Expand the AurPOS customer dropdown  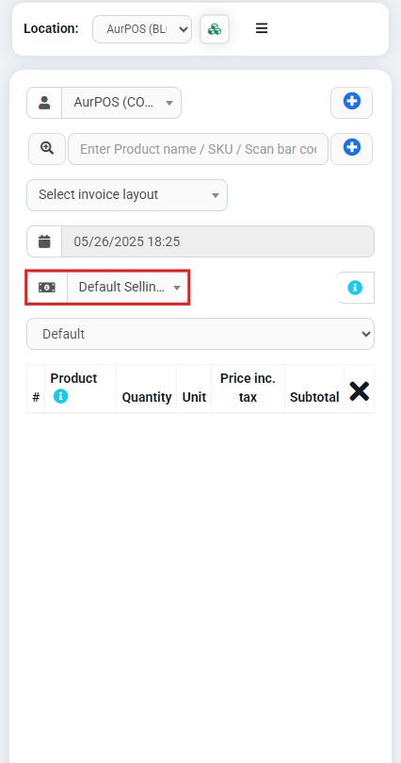[x=121, y=103]
